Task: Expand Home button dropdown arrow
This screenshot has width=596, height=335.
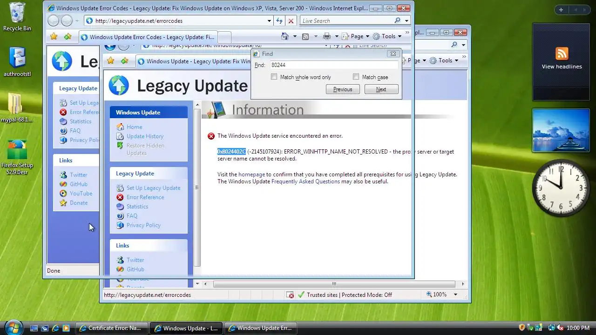Action: pos(294,36)
